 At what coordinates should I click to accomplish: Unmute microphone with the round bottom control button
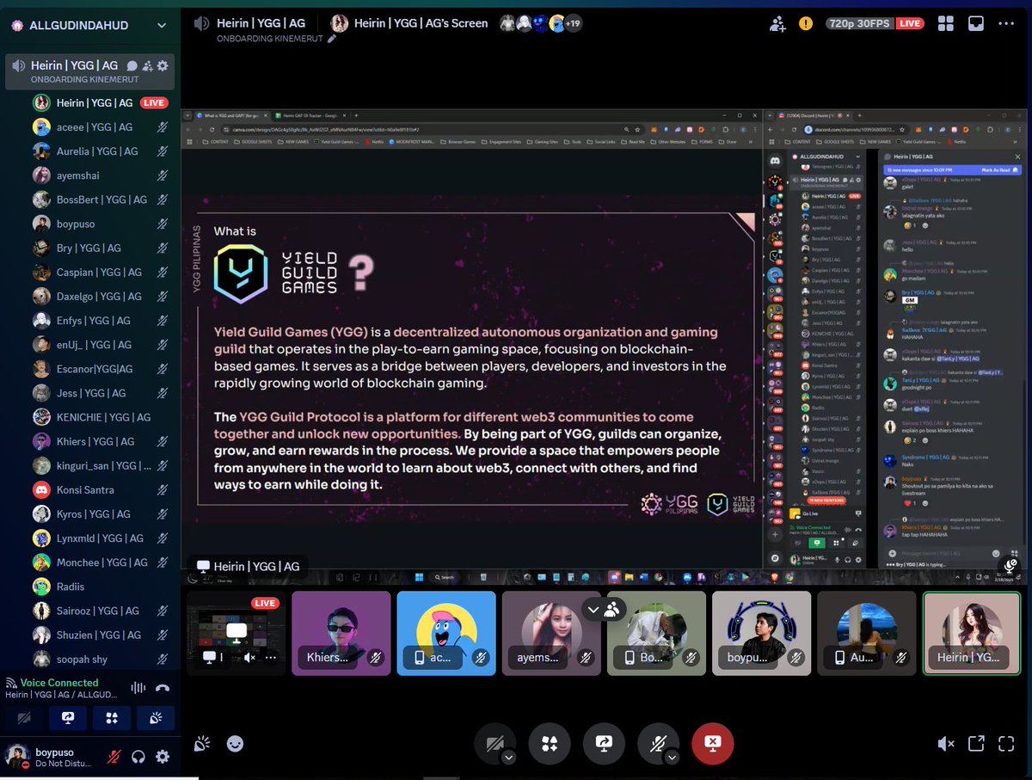tap(656, 744)
